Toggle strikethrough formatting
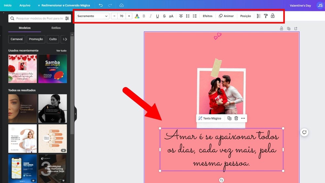 point(164,16)
